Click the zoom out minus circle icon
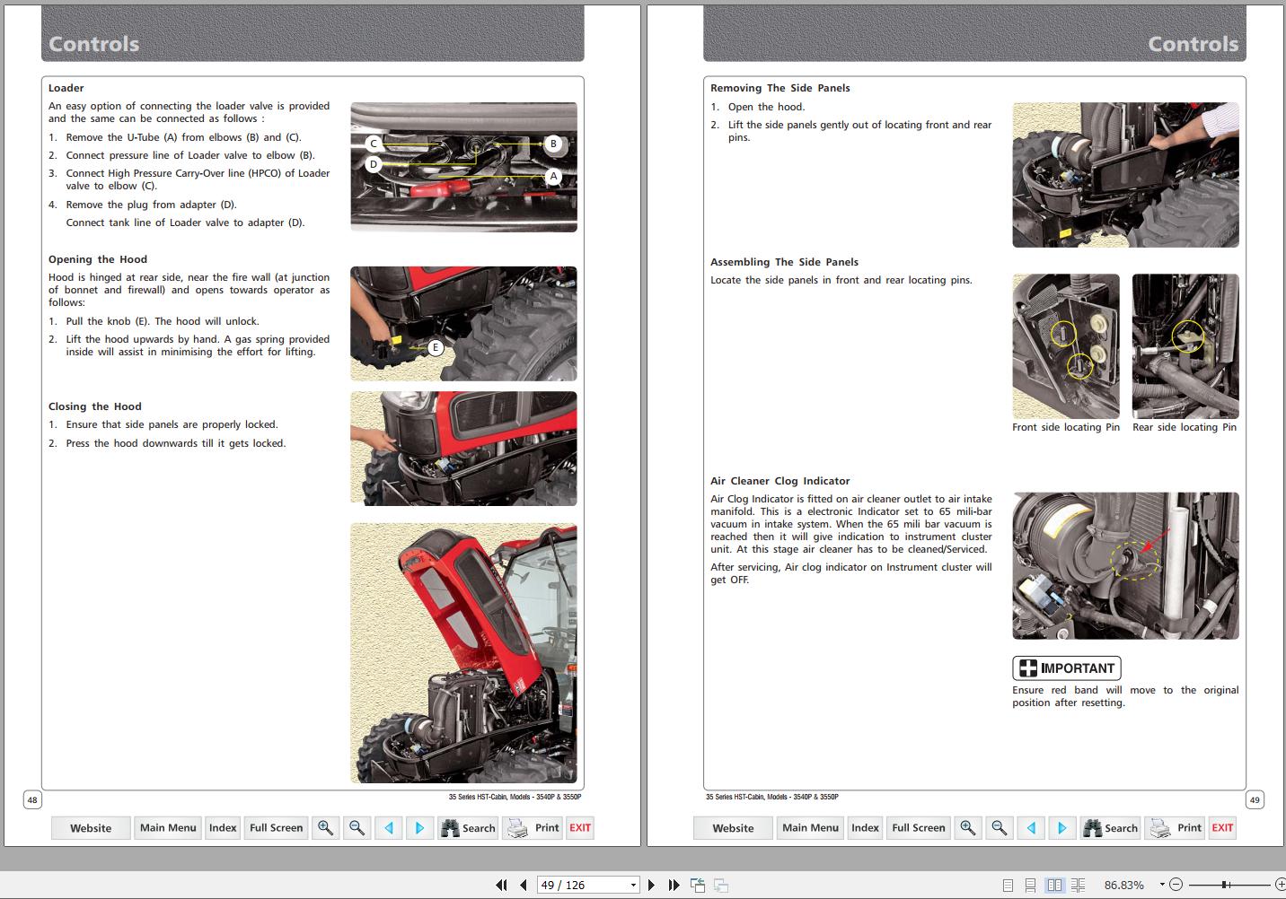The image size is (1286, 899). (1176, 885)
